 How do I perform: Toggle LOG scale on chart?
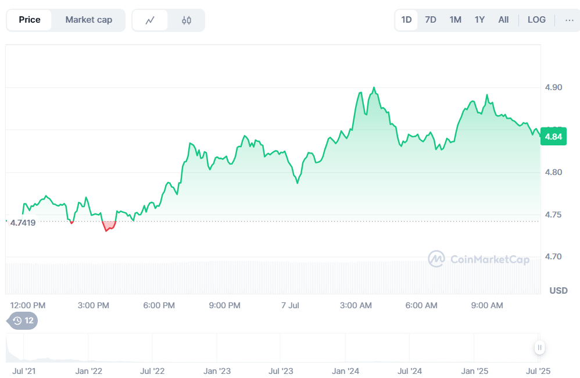[x=536, y=20]
